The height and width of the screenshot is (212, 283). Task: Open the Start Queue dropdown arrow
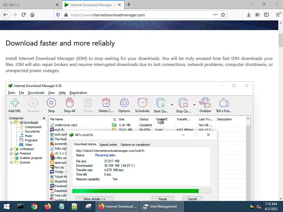pos(172,105)
